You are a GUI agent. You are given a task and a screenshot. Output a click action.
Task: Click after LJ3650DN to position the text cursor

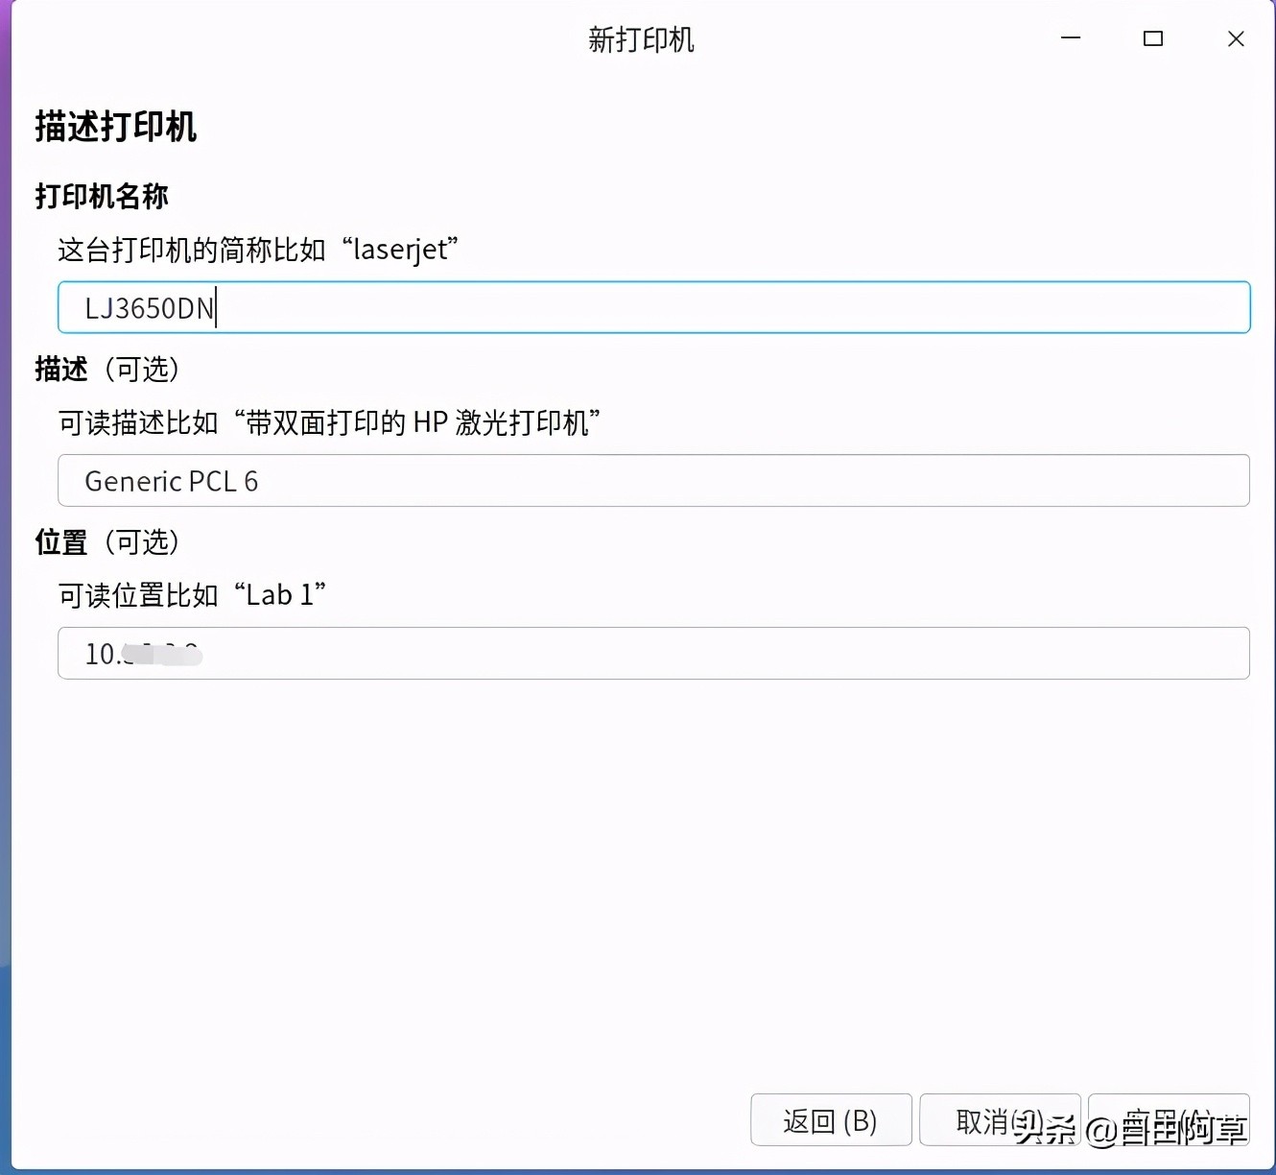pyautogui.click(x=219, y=307)
